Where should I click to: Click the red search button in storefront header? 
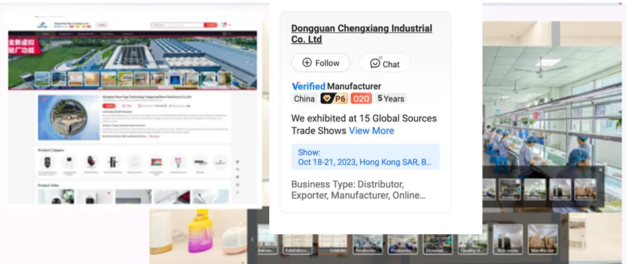tap(211, 25)
